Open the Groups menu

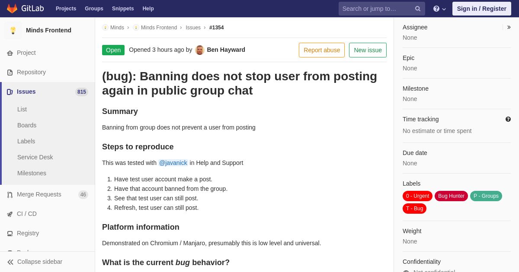click(94, 9)
